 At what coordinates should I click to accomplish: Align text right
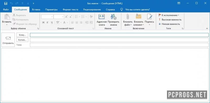point(81,22)
